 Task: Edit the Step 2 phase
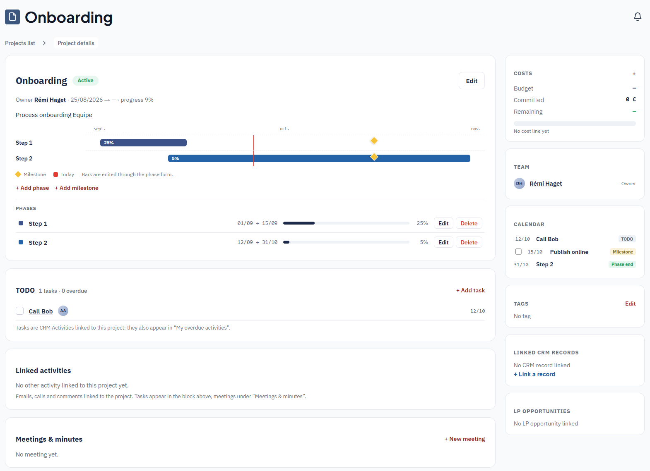(443, 242)
